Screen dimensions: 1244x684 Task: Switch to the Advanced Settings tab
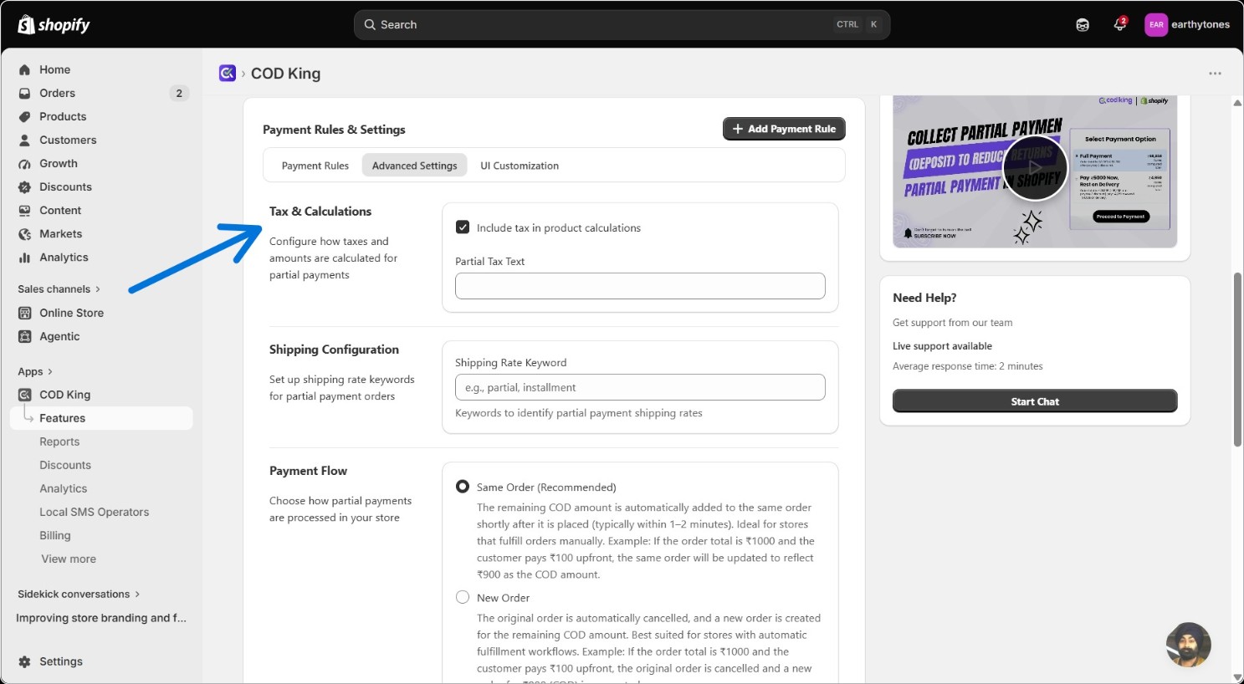[x=415, y=166]
